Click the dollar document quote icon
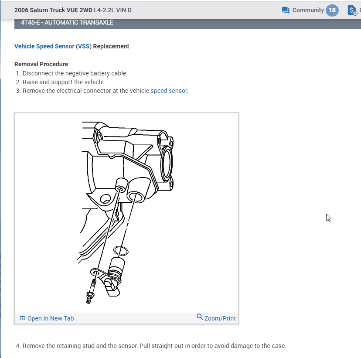Image resolution: width=361 pixels, height=358 pixels. (x=352, y=10)
